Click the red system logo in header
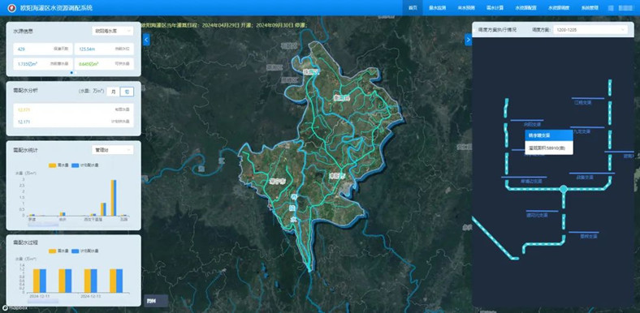Screen dimensions: 640x313 pos(12,8)
